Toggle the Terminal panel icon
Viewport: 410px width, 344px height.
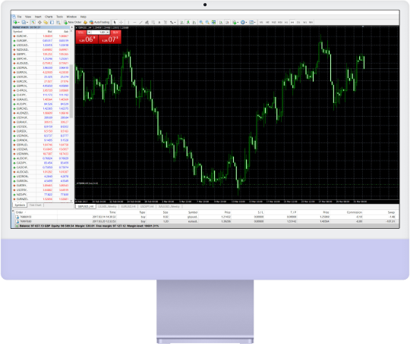pyautogui.click(x=52, y=23)
